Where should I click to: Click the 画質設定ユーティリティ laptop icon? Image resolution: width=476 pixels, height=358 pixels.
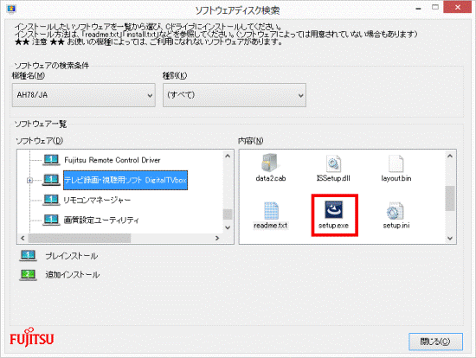(51, 220)
